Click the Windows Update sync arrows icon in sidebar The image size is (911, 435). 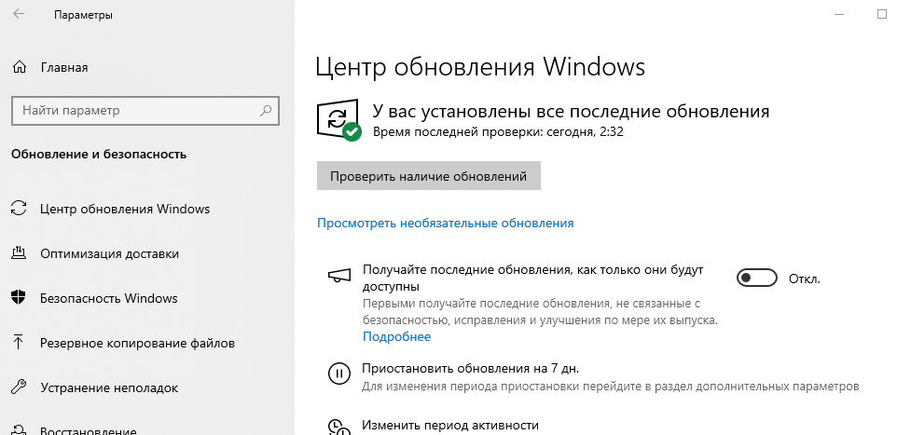pyautogui.click(x=20, y=209)
